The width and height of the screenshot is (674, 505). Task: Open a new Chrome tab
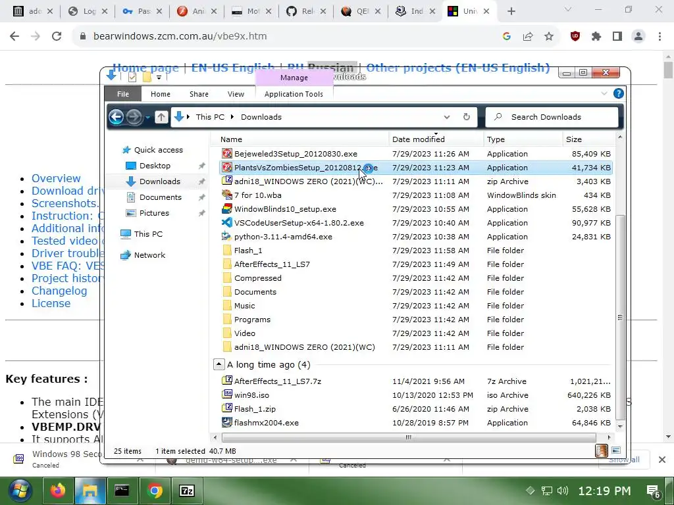coord(511,11)
